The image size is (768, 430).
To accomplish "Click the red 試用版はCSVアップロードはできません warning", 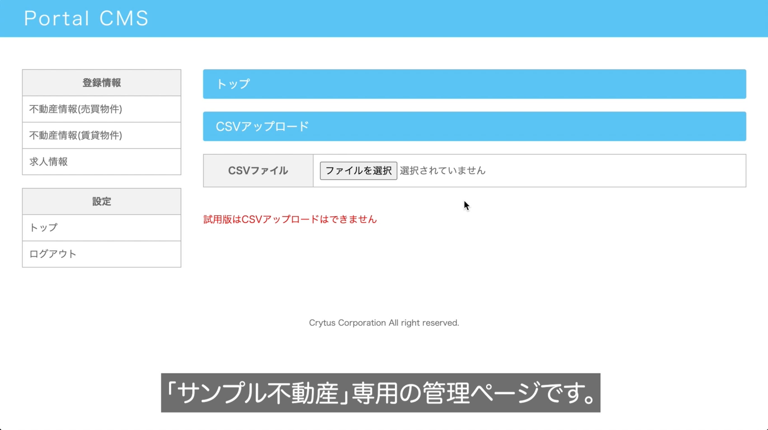I will click(x=290, y=219).
